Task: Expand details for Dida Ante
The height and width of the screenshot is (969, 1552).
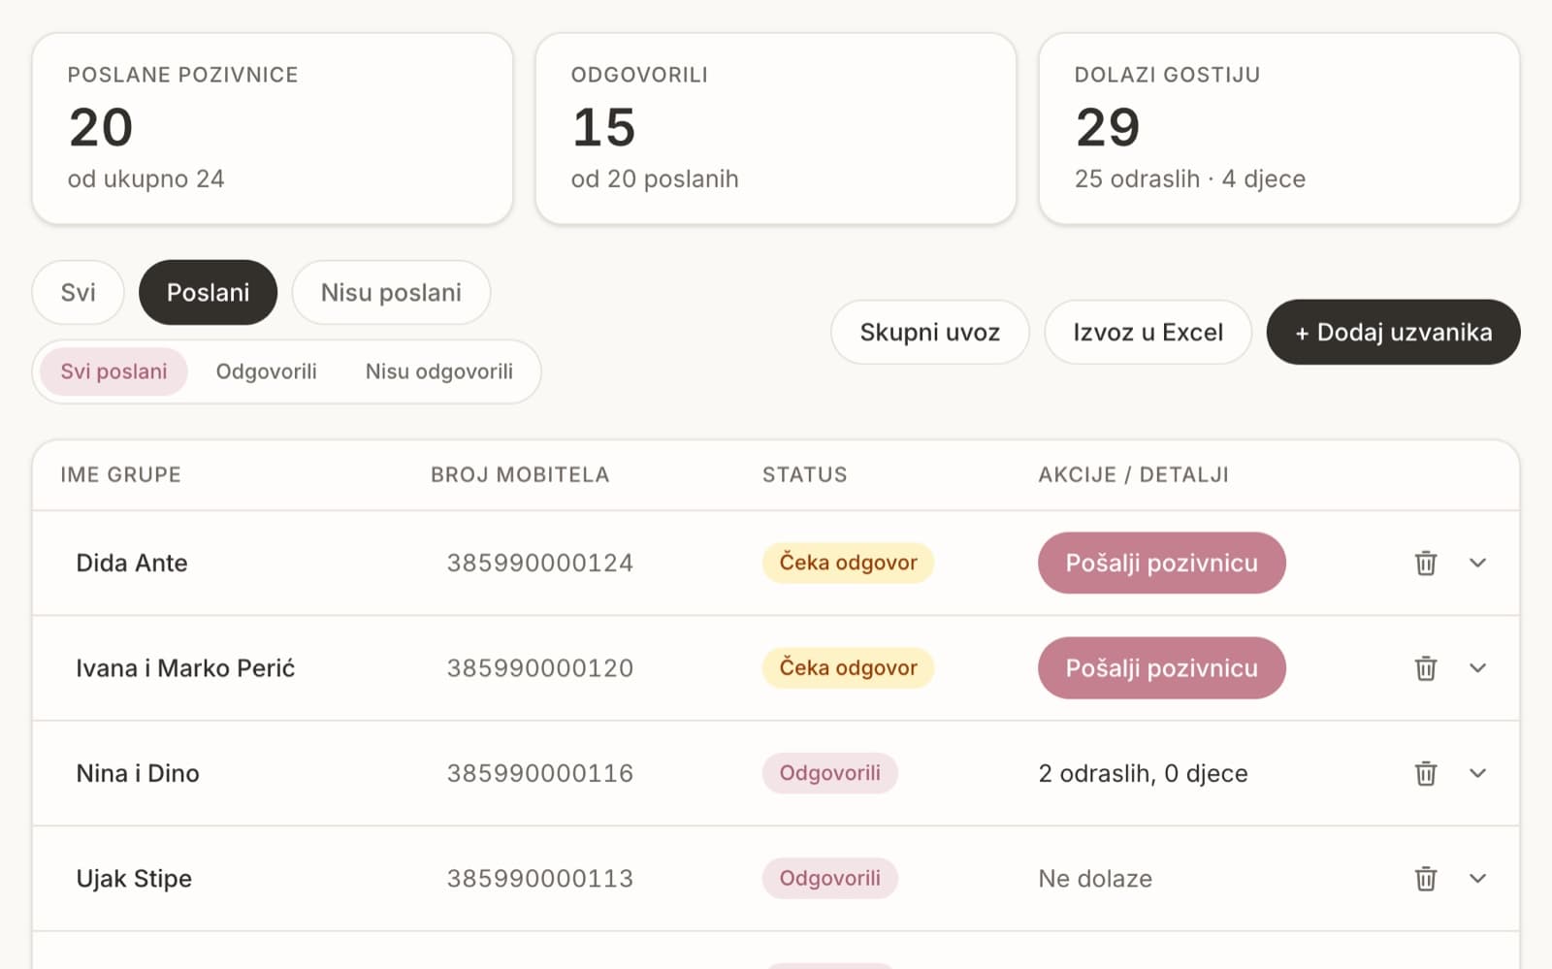Action: click(x=1477, y=563)
